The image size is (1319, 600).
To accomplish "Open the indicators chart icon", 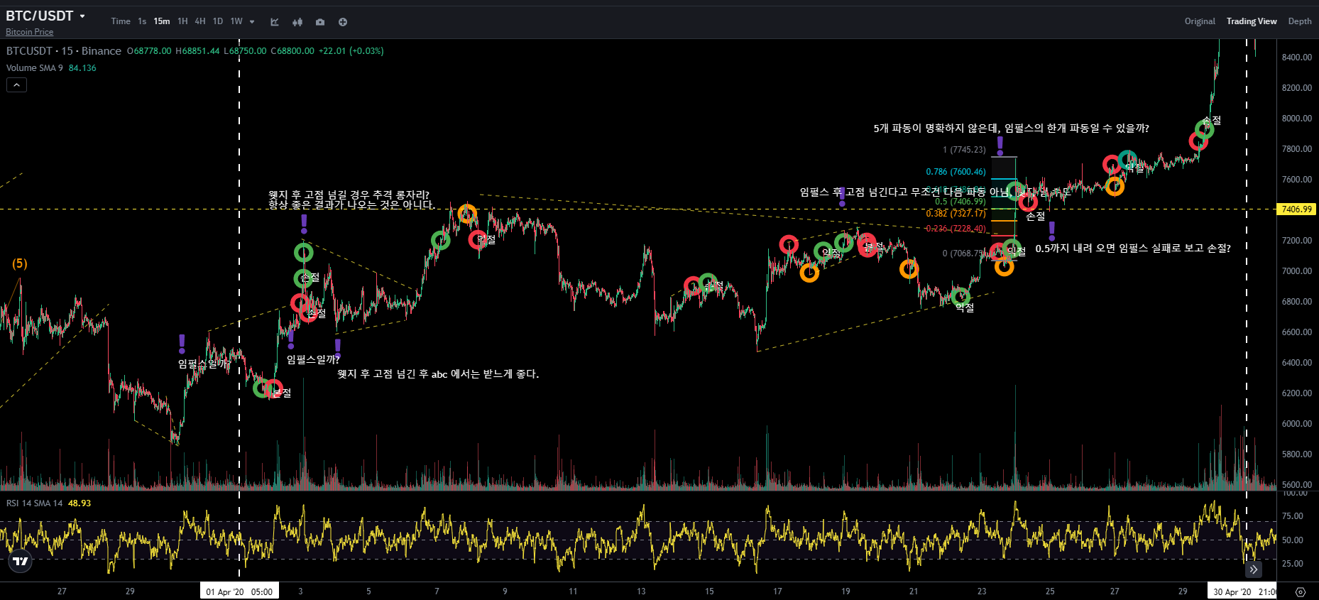I will (275, 22).
